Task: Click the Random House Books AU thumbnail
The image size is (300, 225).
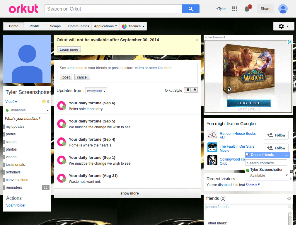Action: (x=212, y=134)
